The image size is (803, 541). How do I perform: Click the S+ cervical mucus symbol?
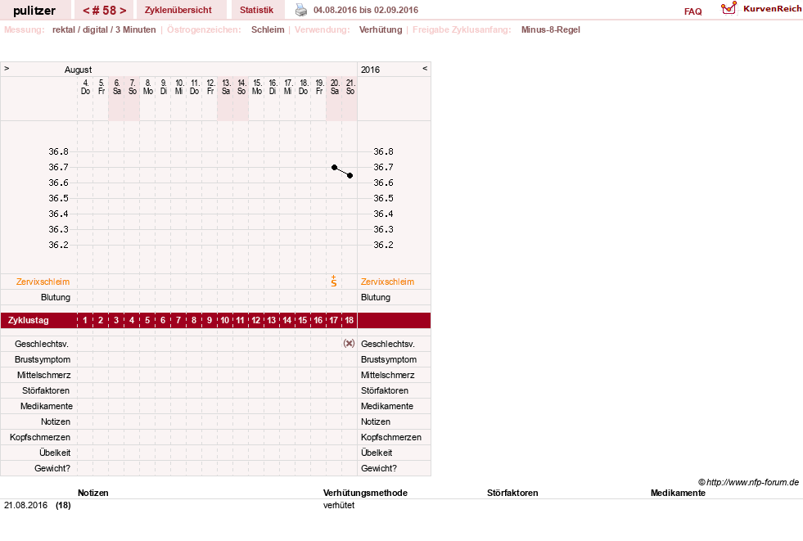tap(334, 281)
